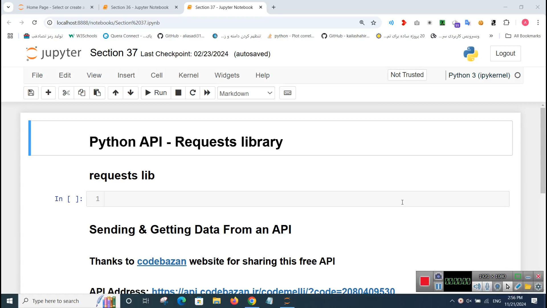Image resolution: width=547 pixels, height=308 pixels.
Task: Open the Chrome profile avatar
Action: (525, 23)
